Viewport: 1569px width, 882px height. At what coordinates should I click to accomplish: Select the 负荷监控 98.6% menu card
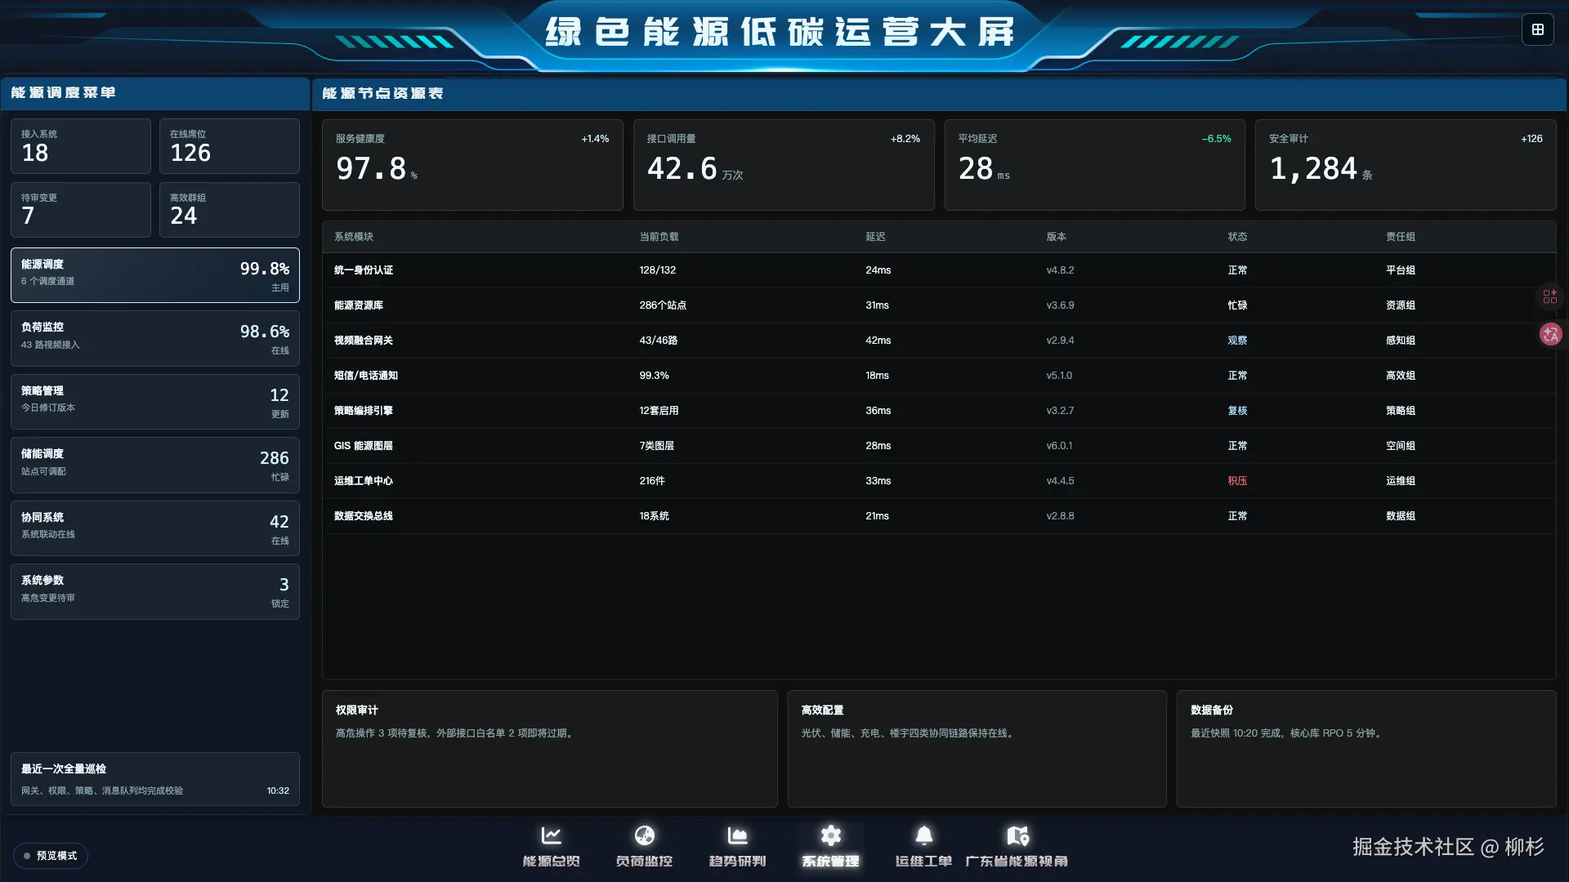click(x=155, y=338)
